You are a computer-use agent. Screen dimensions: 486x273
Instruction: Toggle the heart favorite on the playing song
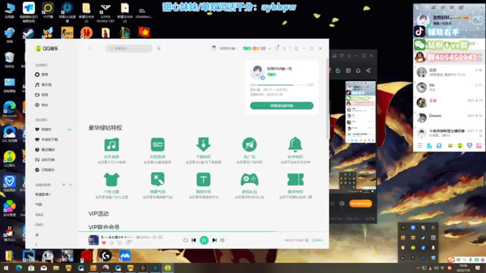[x=104, y=243]
